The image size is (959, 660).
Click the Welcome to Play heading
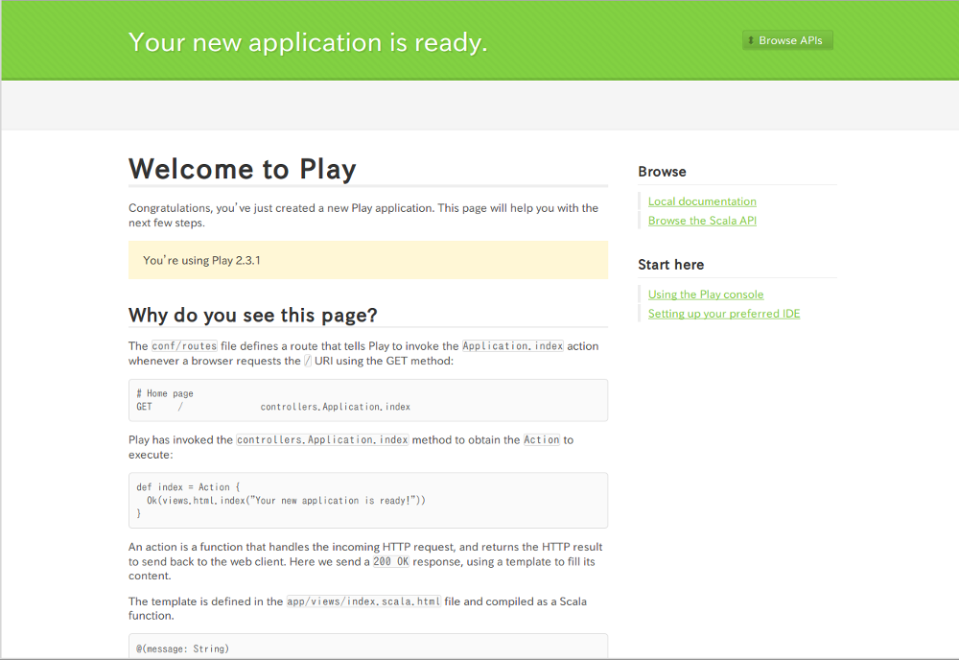tap(243, 169)
